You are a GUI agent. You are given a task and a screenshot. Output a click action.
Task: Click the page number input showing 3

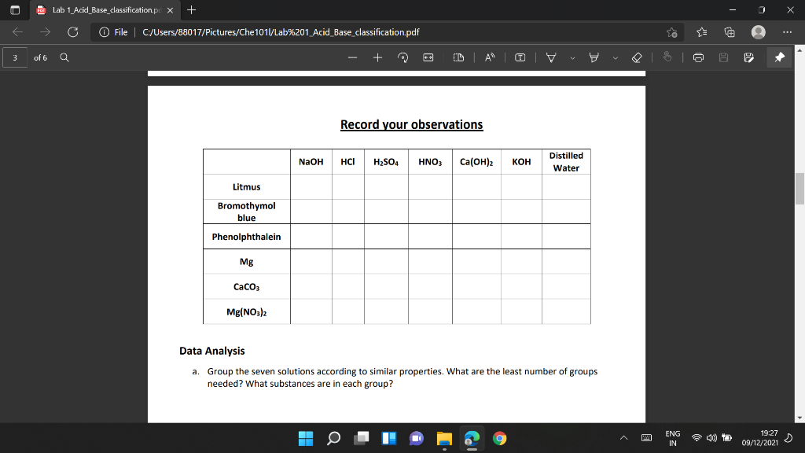point(14,57)
